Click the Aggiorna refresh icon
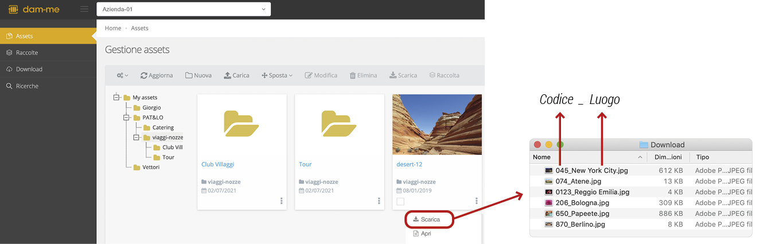 [x=143, y=75]
